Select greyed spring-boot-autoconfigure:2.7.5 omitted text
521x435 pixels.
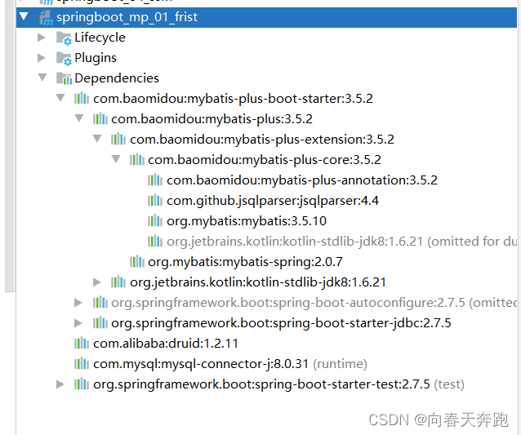314,303
